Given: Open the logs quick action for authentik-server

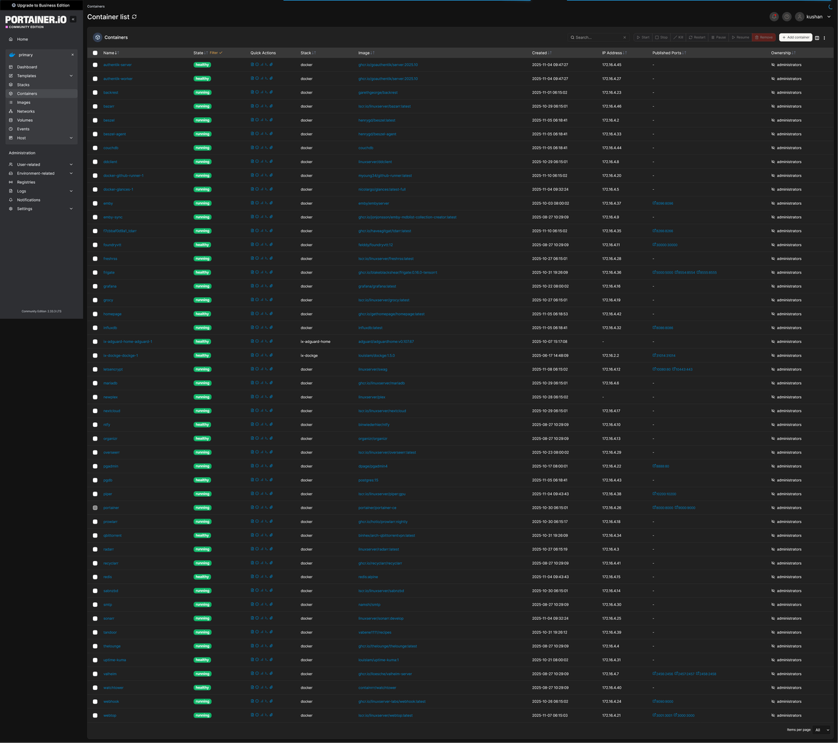Looking at the screenshot, I should [253, 65].
